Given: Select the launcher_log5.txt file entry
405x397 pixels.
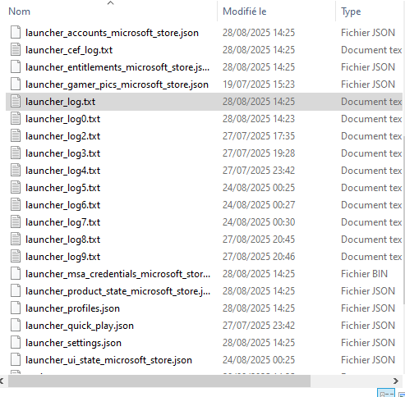Looking at the screenshot, I should pyautogui.click(x=62, y=188).
